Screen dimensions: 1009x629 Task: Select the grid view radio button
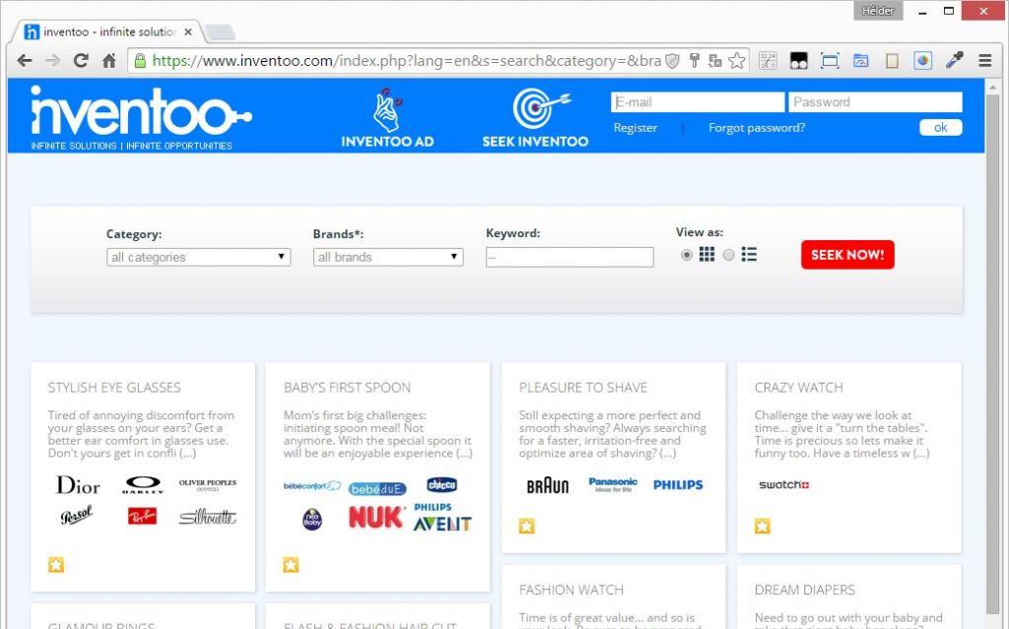point(687,255)
